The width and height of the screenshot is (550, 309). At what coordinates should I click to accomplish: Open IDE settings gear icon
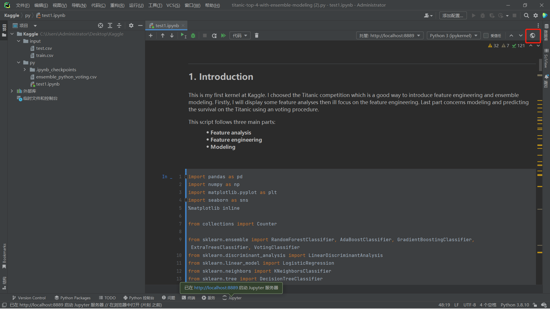point(536,15)
